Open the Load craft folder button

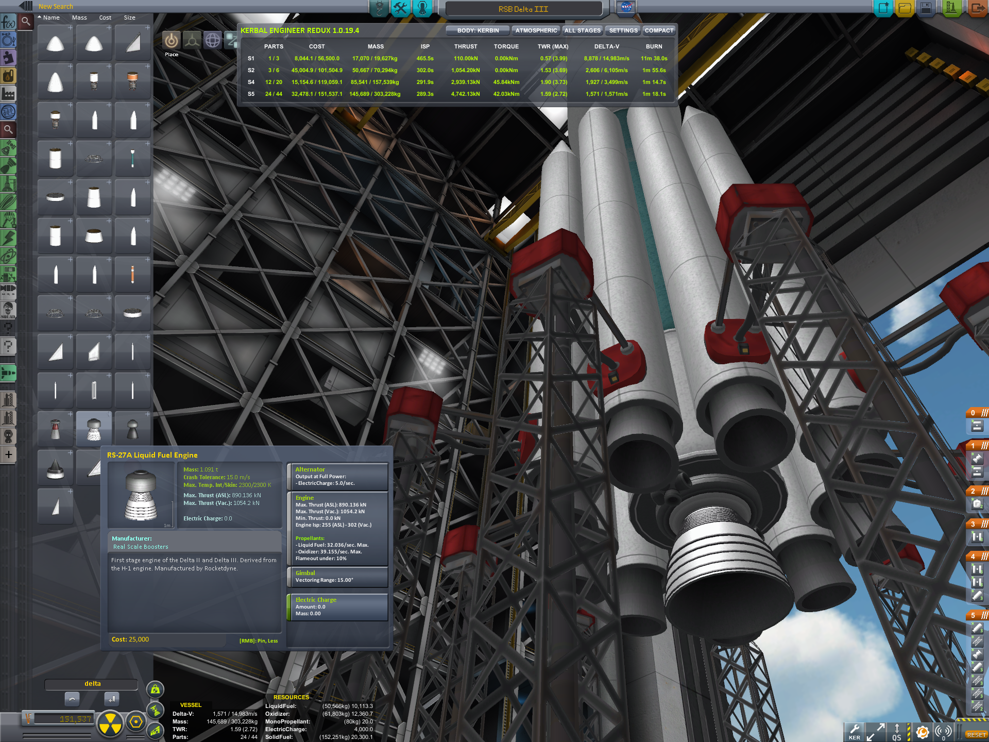(x=904, y=8)
